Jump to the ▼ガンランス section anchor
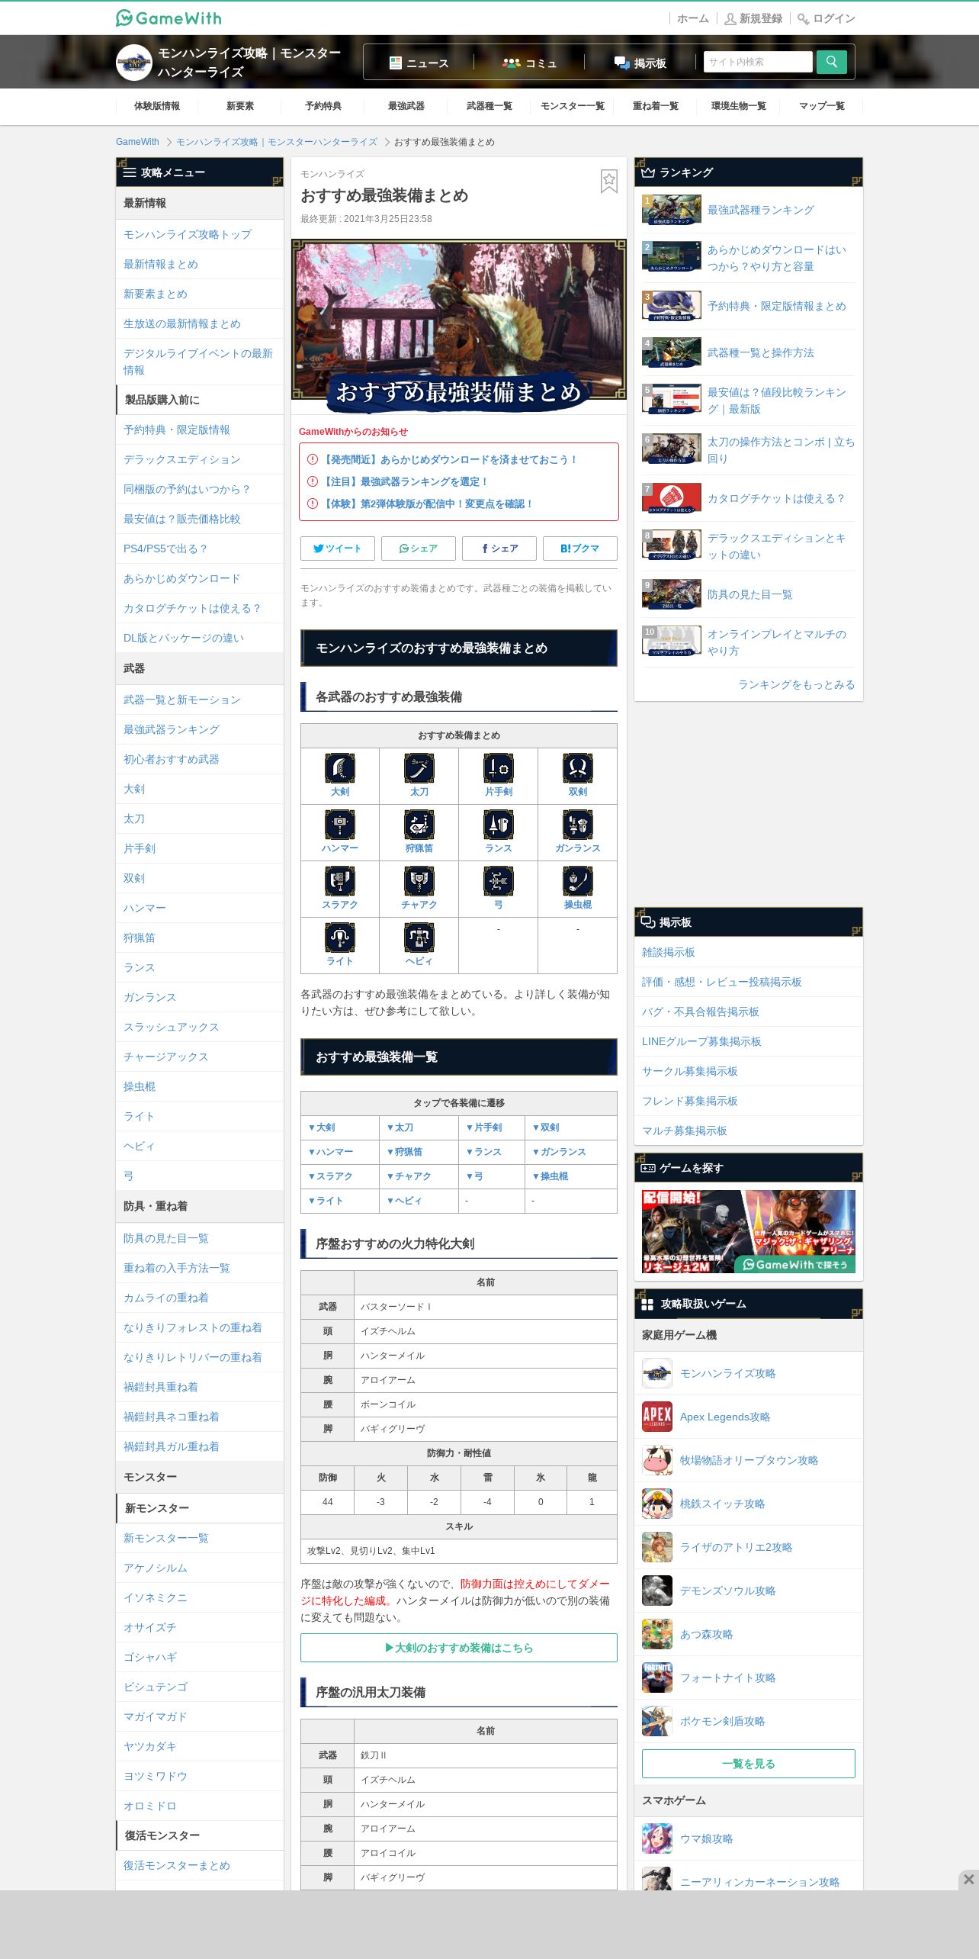Screen dimensions: 979x1959 [x=559, y=1152]
